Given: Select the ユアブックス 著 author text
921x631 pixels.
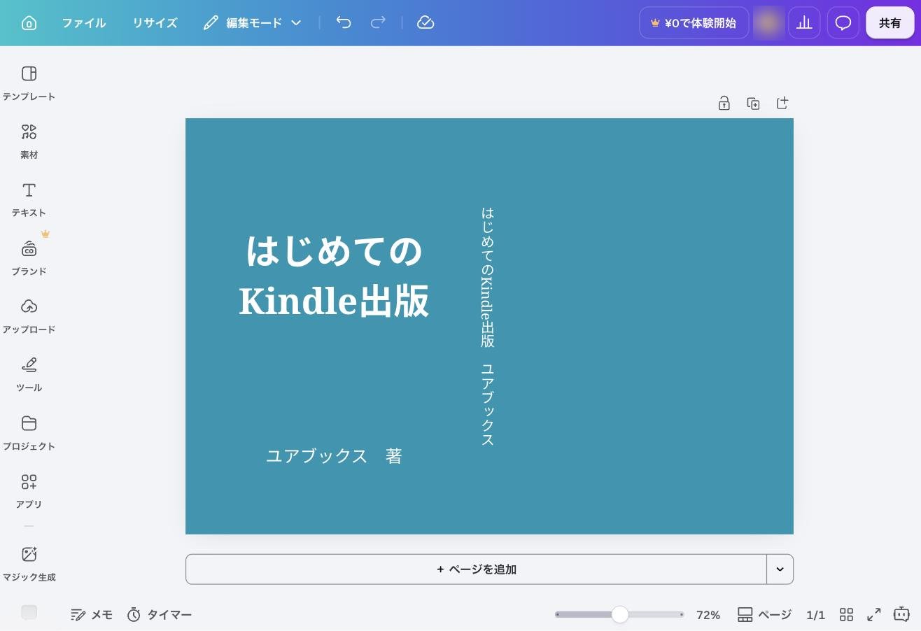Looking at the screenshot, I should pos(334,456).
